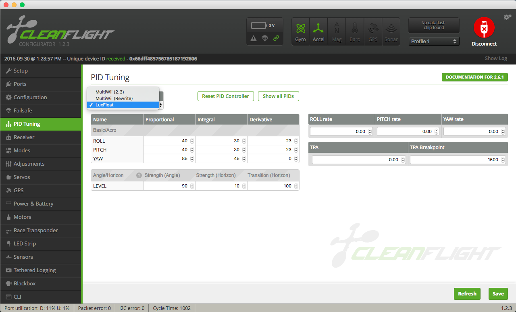Click the LEVEL Transition (Horizon) stepper
516x312 pixels.
(x=296, y=186)
